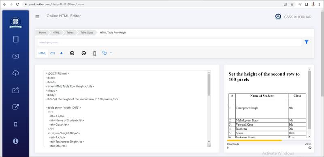Expand the dropdown chevron beside copy icon
This screenshot has height=157, width=324.
pyautogui.click(x=111, y=53)
